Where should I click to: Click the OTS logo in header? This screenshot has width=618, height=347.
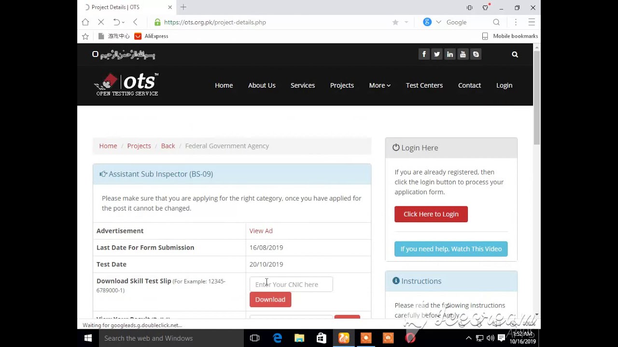pyautogui.click(x=126, y=85)
